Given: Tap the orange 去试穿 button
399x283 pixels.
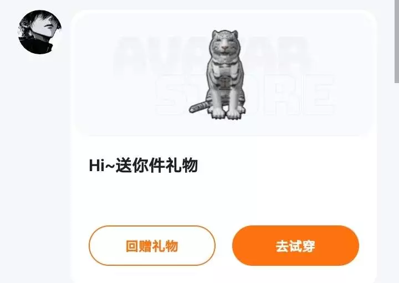Looking at the screenshot, I should pos(295,246).
